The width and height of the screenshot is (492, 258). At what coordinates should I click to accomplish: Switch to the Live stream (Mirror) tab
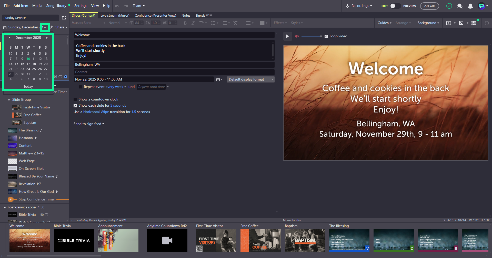115,16
